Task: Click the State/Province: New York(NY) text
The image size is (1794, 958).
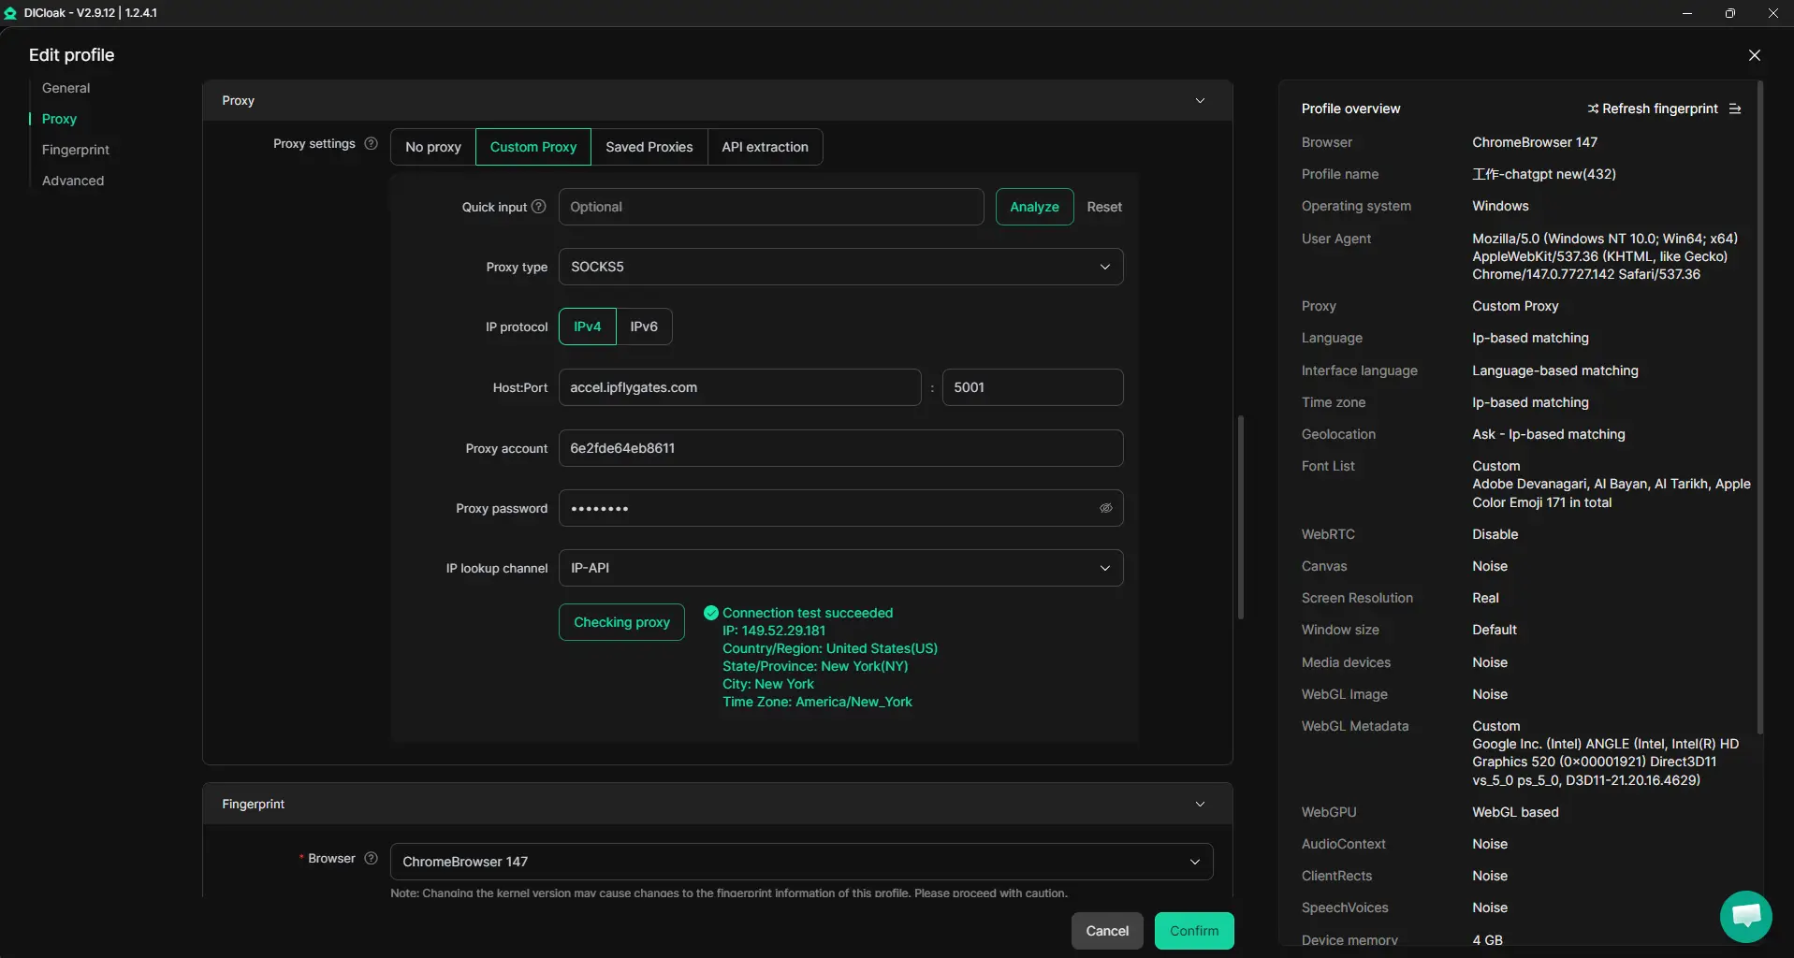Action: [x=815, y=666]
